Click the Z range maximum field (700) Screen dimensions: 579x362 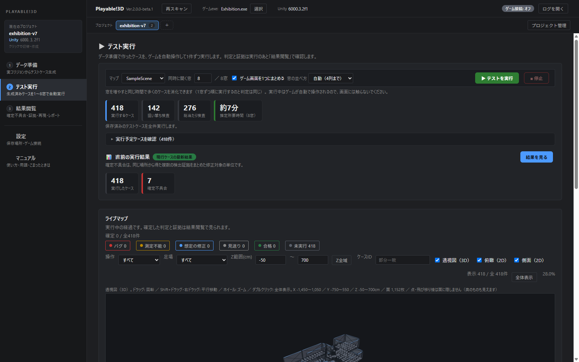[313, 260]
